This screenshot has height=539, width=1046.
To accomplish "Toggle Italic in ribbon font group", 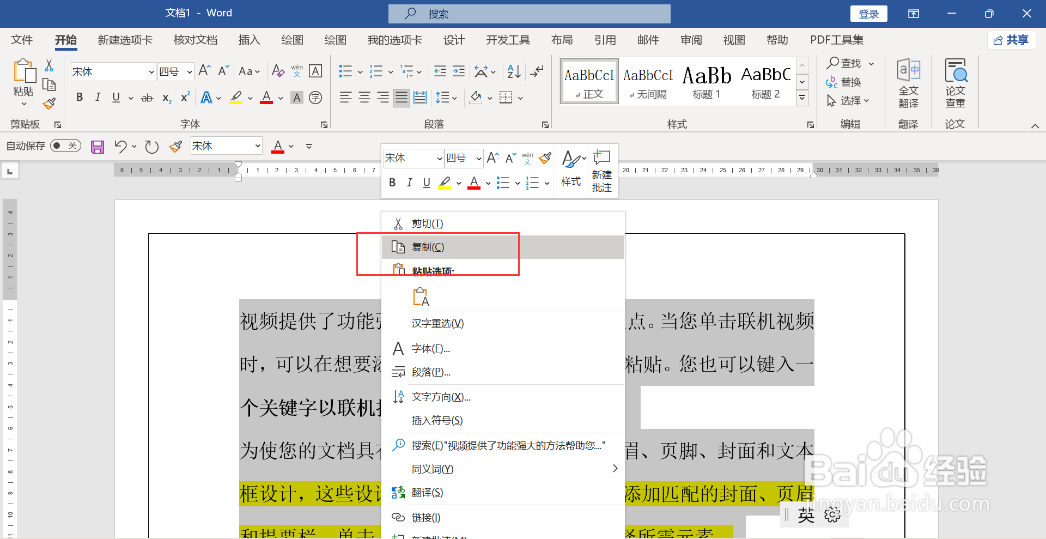I will point(98,98).
